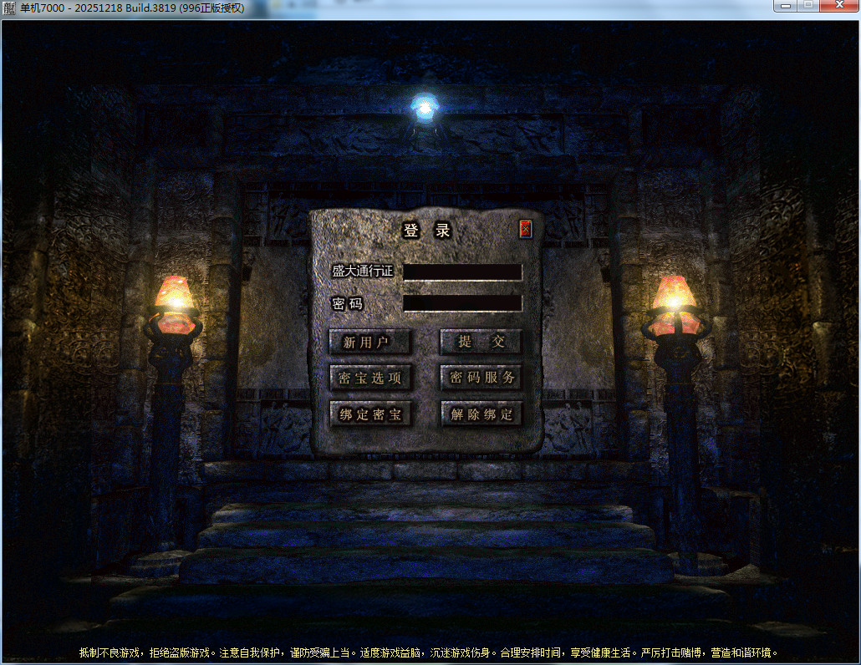Screen dimensions: 861x665
Task: Focus the 盛大通行证 account input field
Action: 462,272
